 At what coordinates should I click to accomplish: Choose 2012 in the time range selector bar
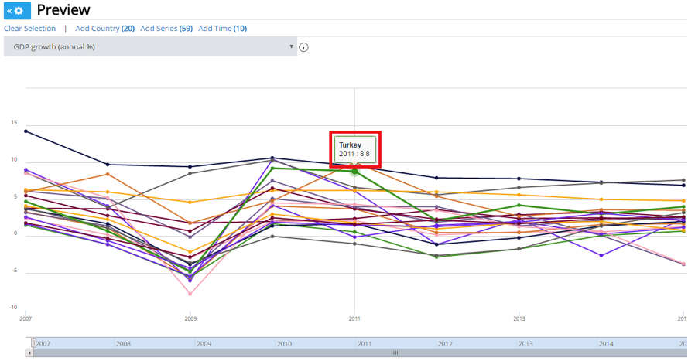click(x=445, y=343)
